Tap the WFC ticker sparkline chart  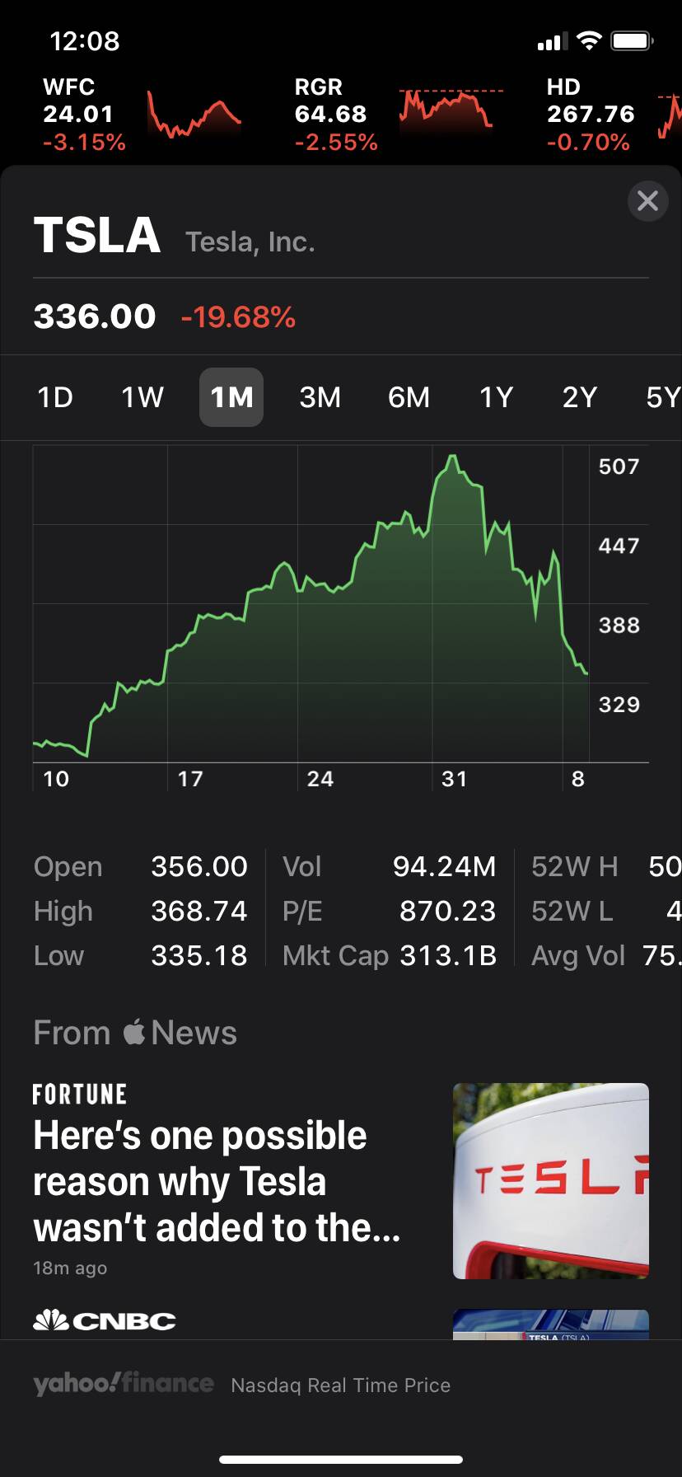click(x=194, y=115)
